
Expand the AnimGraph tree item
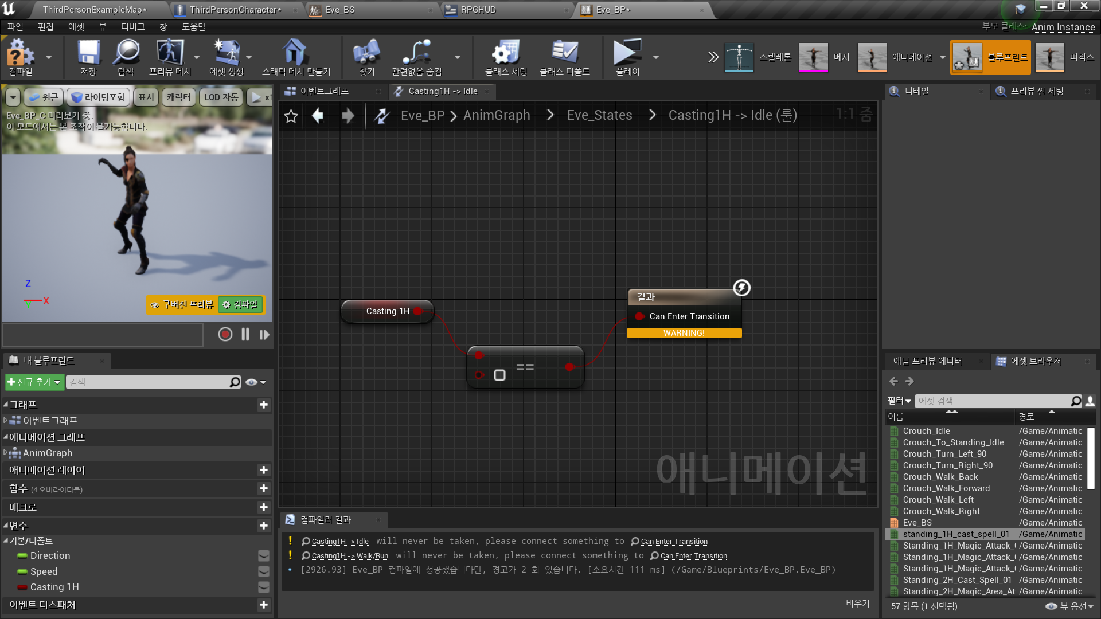coord(5,453)
